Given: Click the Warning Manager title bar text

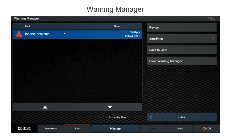Looking at the screenshot, I should click(27, 19).
